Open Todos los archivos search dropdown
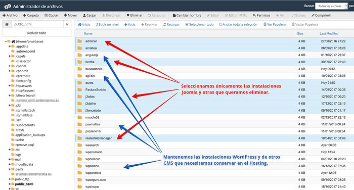The image size is (354, 190). click(x=331, y=6)
